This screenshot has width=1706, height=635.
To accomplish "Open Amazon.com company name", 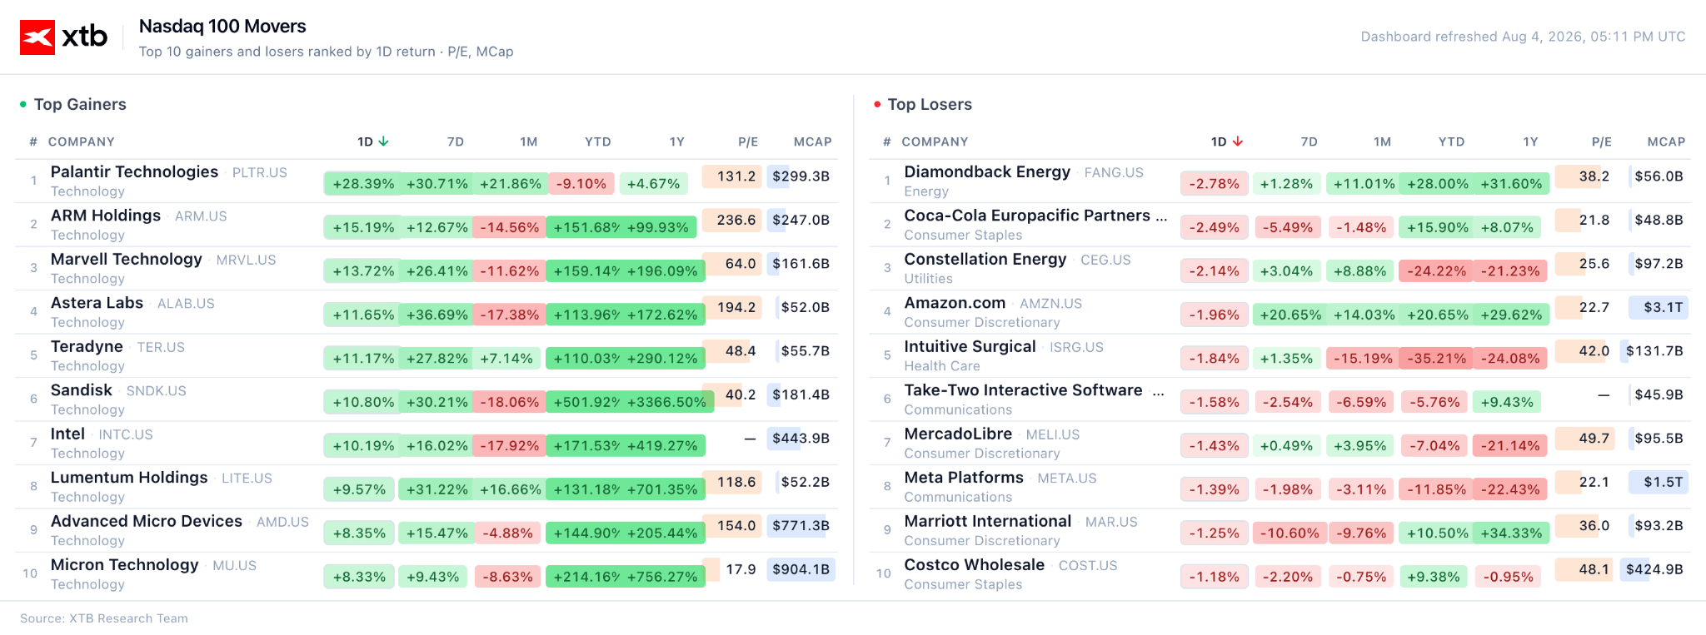I will point(955,303).
